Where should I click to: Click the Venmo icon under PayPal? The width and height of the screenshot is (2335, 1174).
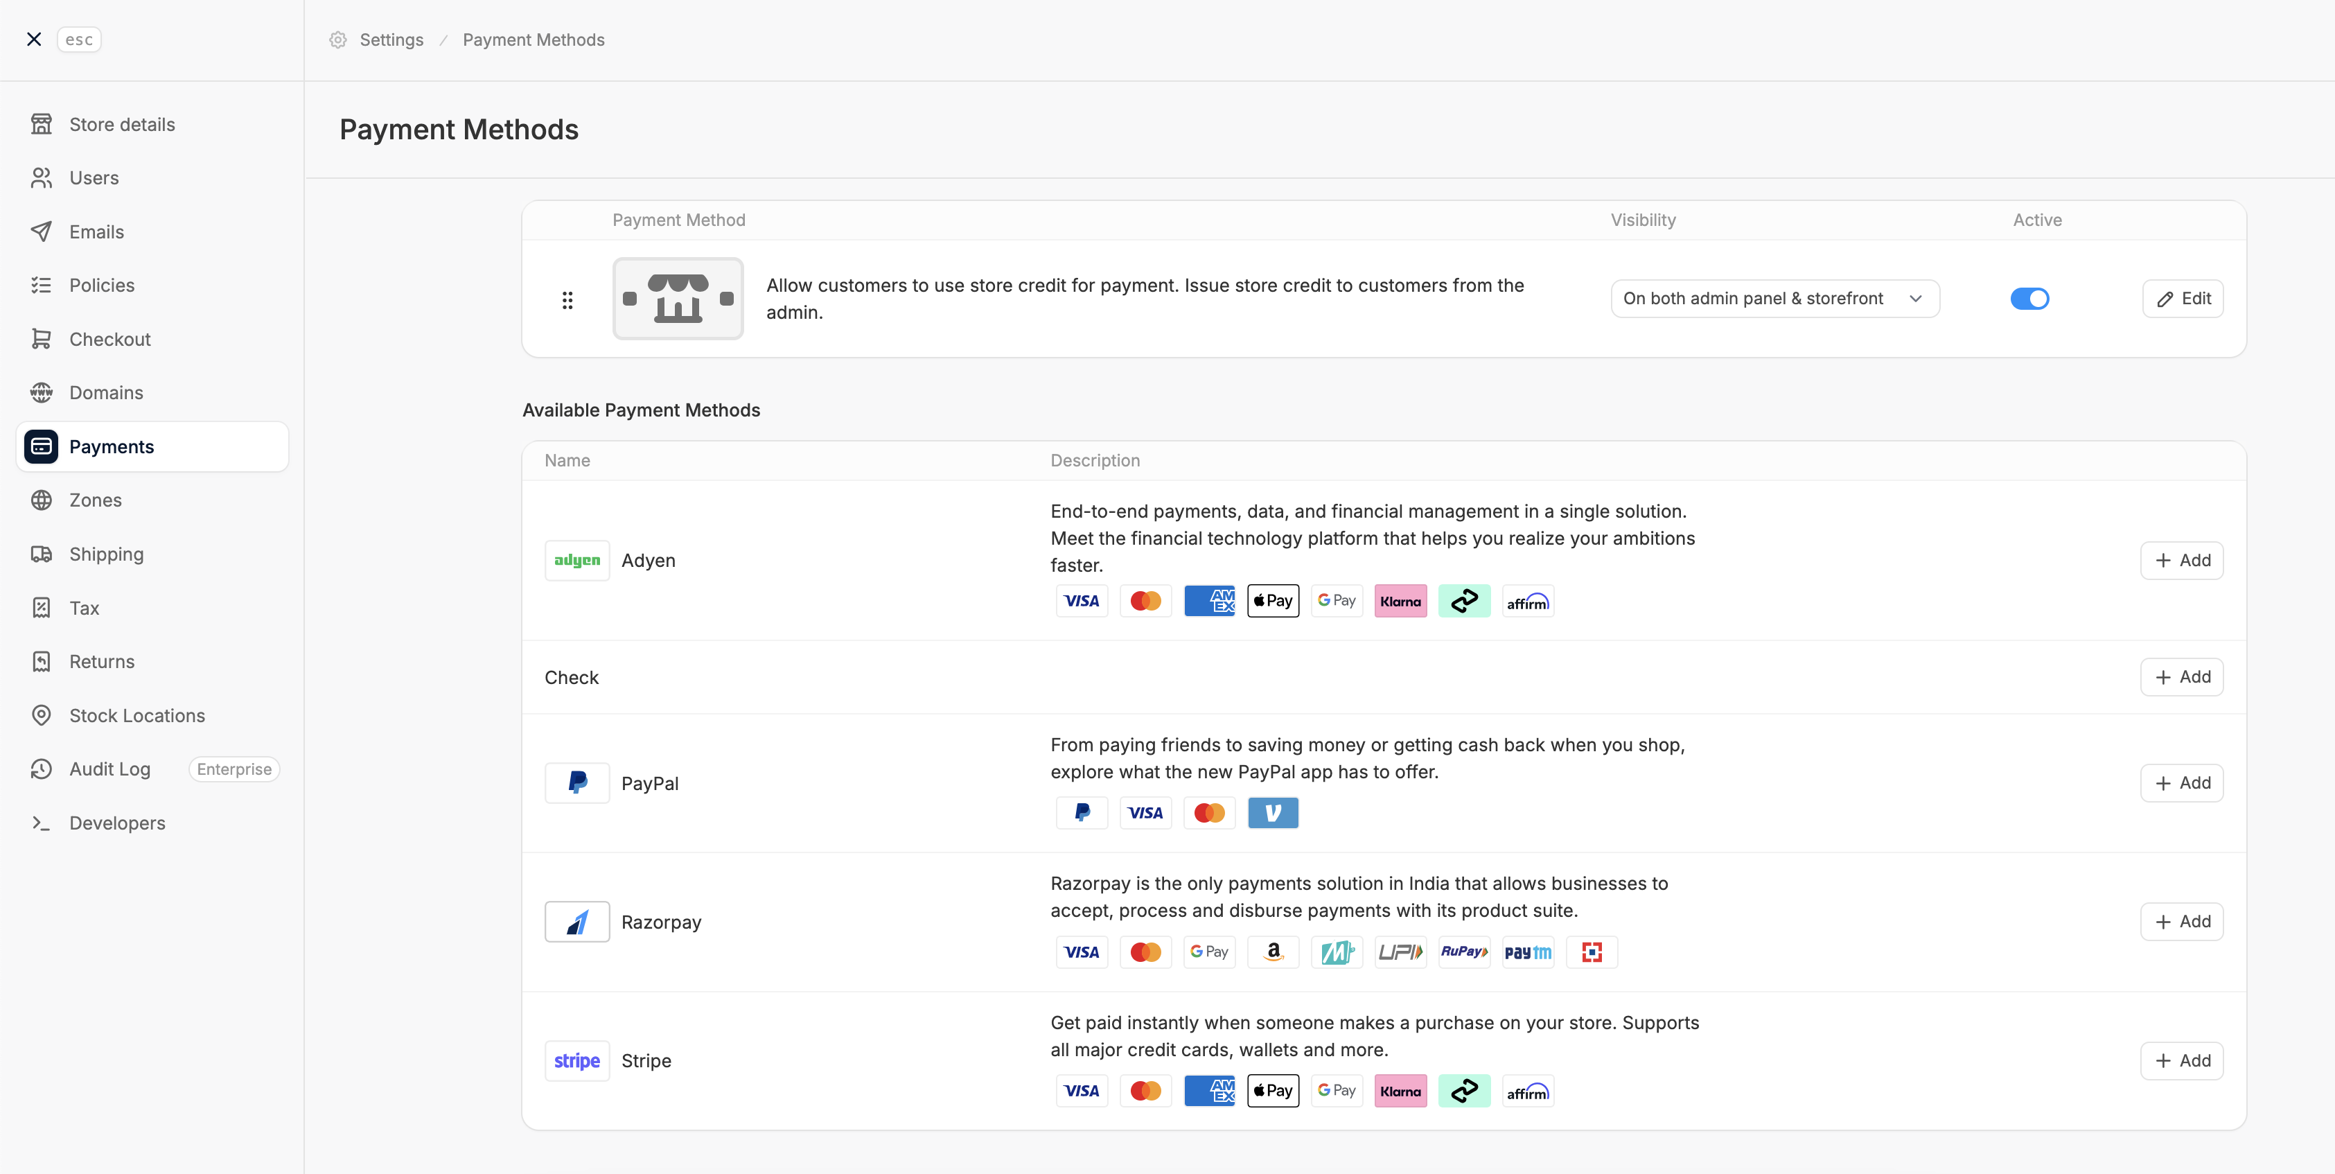click(1273, 813)
